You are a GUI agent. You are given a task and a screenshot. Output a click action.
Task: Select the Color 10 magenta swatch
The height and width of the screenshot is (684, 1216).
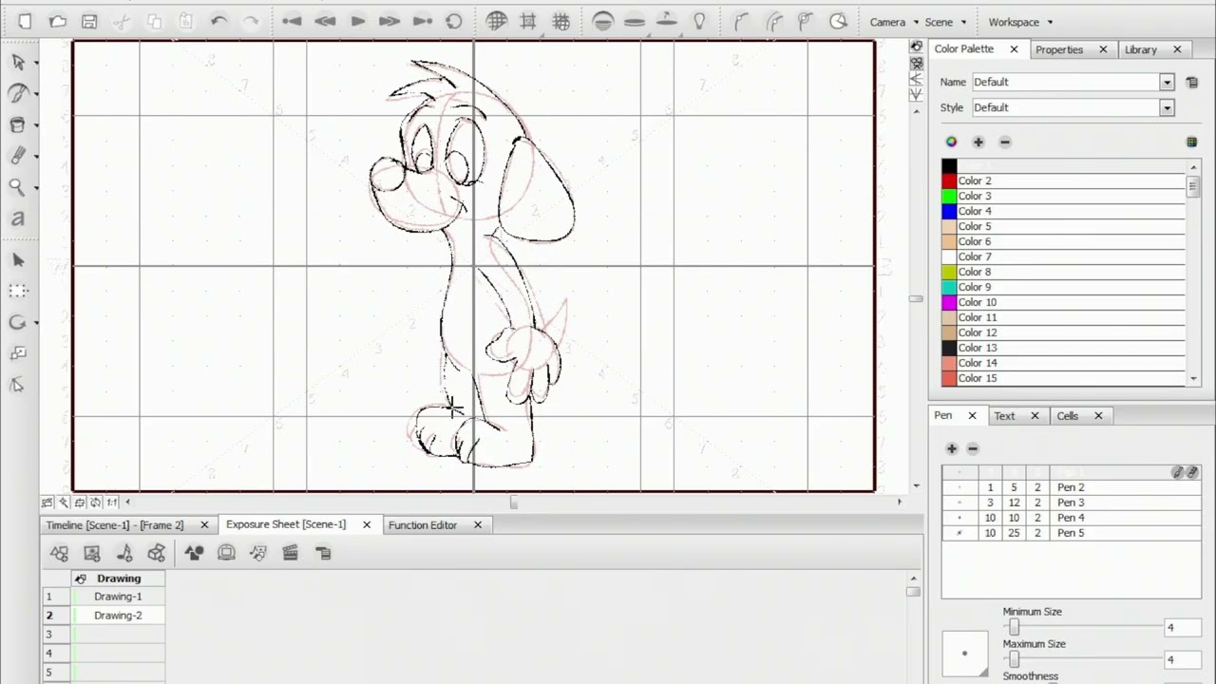(x=949, y=302)
